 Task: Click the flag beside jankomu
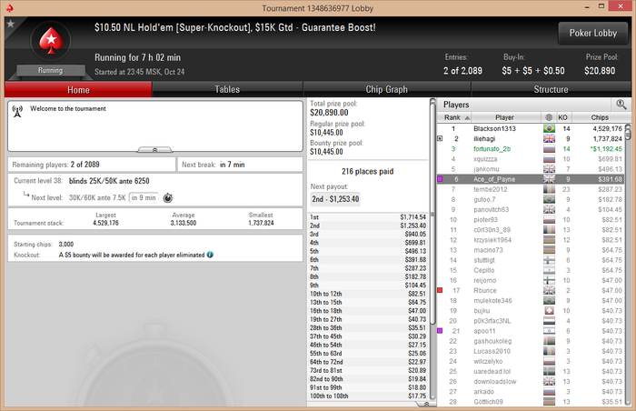click(x=549, y=169)
